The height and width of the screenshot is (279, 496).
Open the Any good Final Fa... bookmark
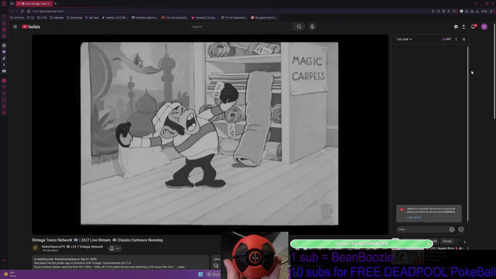[x=264, y=17]
